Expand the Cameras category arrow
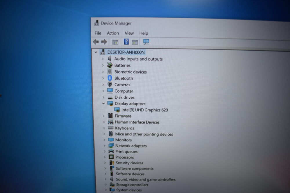290x193 pixels. click(103, 84)
